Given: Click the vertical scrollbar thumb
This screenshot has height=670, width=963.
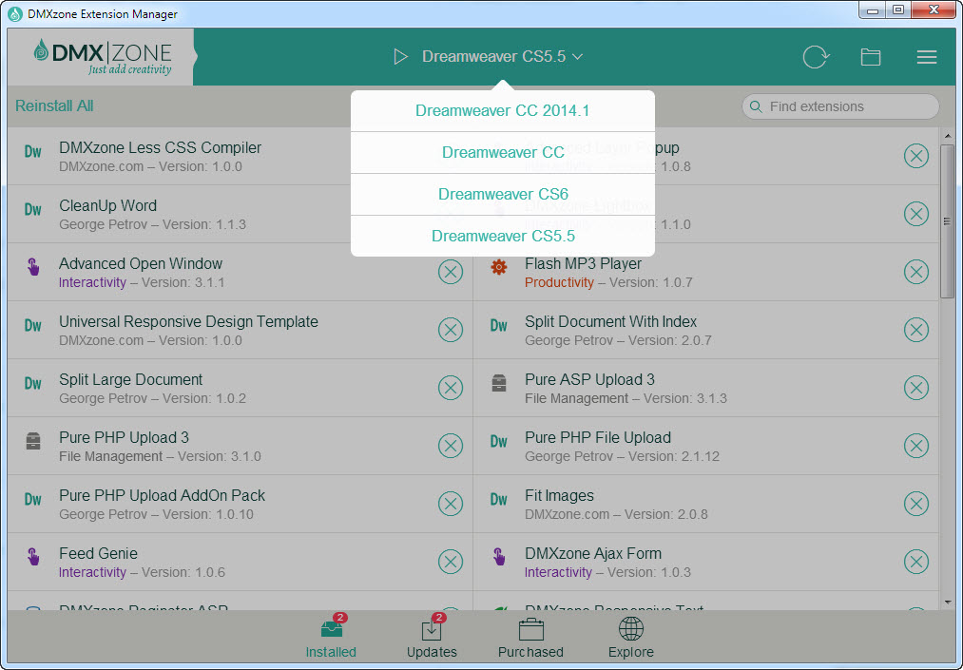Looking at the screenshot, I should [947, 221].
